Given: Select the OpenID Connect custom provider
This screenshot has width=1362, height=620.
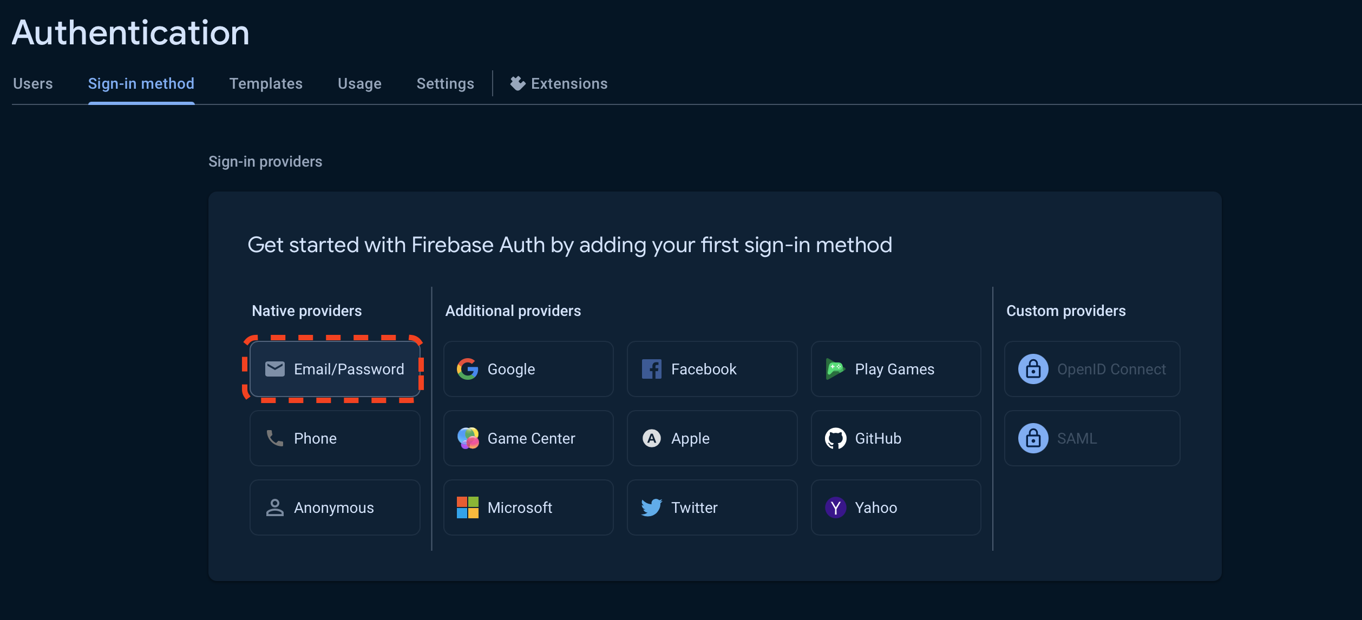Looking at the screenshot, I should [x=1091, y=369].
